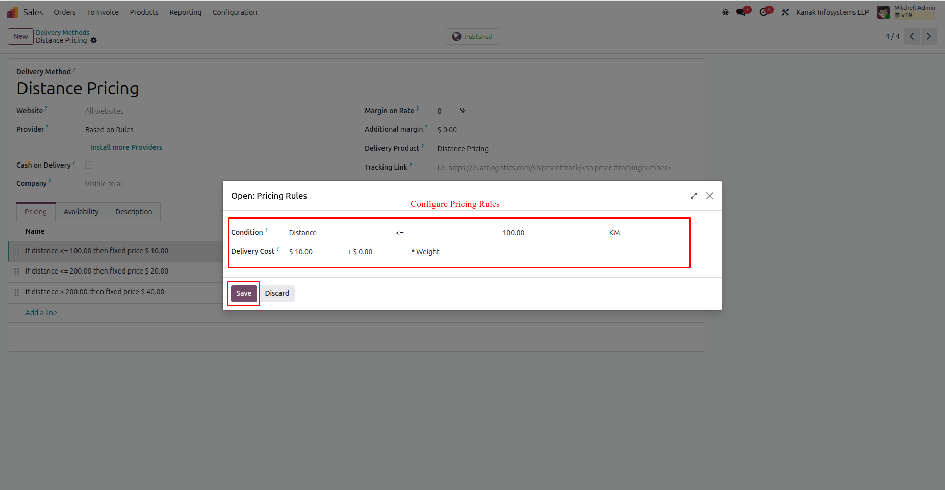This screenshot has width=945, height=490.
Task: Click the developer tools wrench icon
Action: point(785,12)
